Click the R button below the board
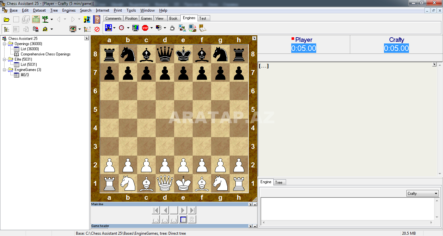Image resolution: width=443 pixels, height=236 pixels. click(x=192, y=219)
